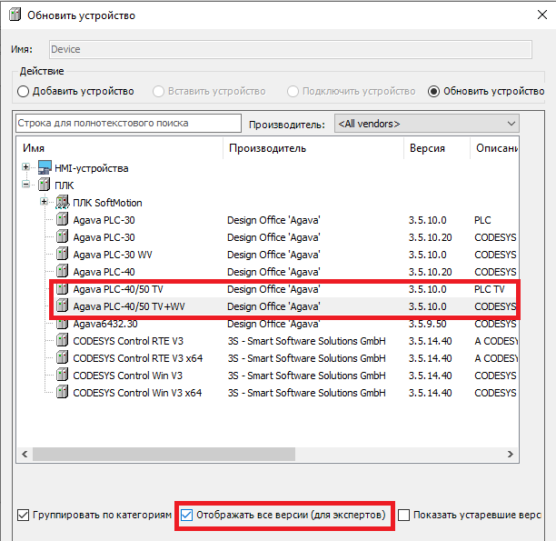
Task: Select Agava PLC-40/50 TV+WV row name
Action: point(129,306)
